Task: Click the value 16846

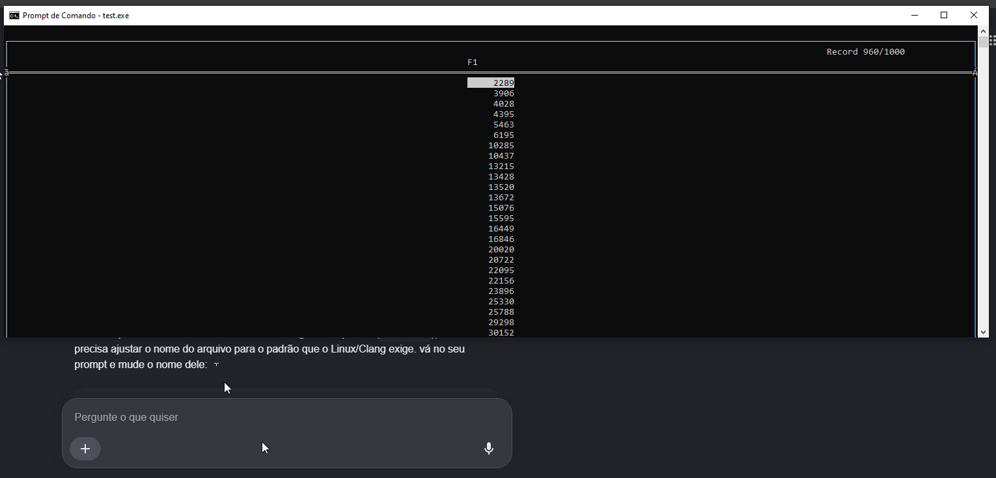Action: (501, 239)
